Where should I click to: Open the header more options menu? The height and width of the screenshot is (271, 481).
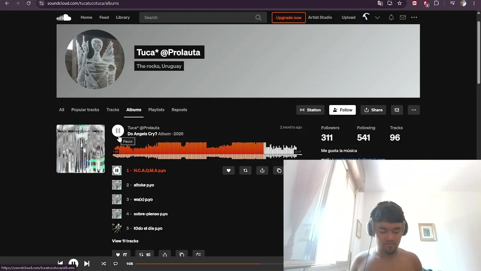414,17
